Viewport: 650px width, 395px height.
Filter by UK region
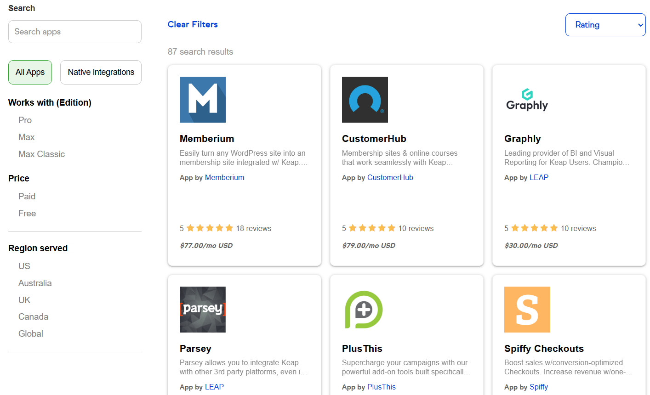coord(24,300)
